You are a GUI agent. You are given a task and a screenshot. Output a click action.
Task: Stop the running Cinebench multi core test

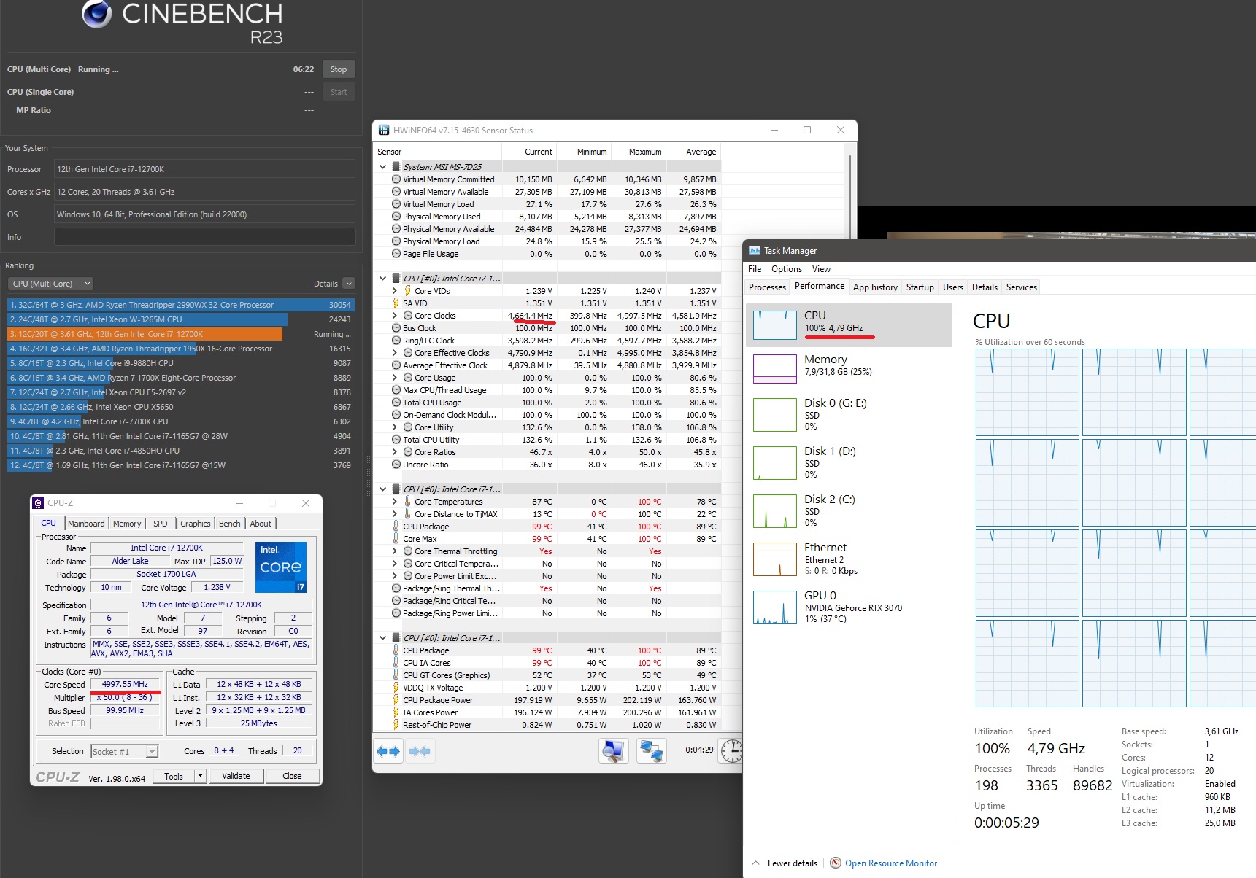point(339,69)
